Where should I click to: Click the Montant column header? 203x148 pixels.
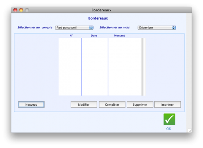click(x=119, y=35)
